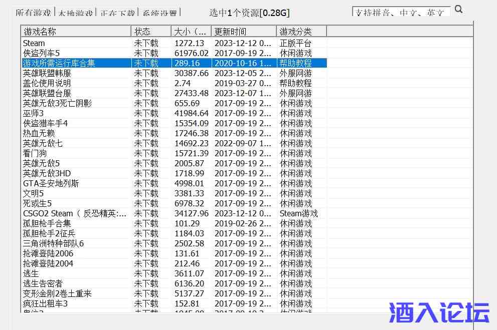Select 孤胆枪手2征兵 row
The image size is (497, 330).
(174, 233)
